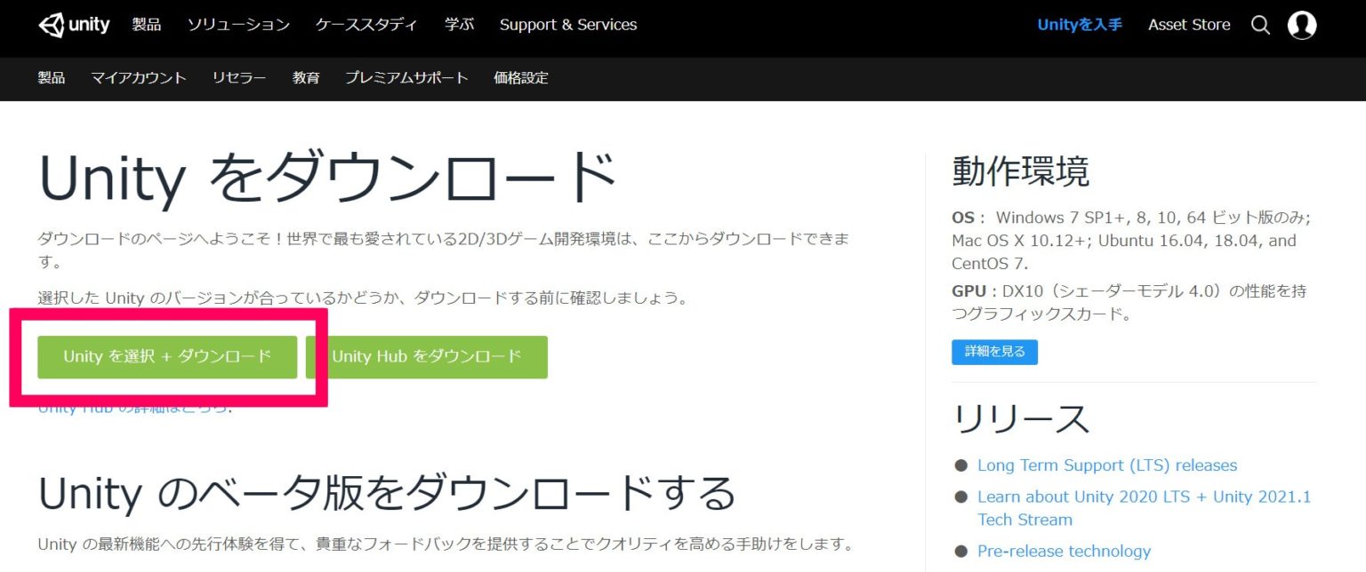The width and height of the screenshot is (1366, 572).
Task: Go to the Asset Store
Action: [x=1189, y=25]
